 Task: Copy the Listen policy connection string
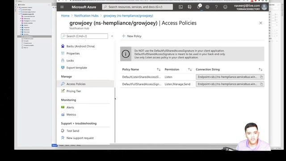pyautogui.click(x=261, y=77)
